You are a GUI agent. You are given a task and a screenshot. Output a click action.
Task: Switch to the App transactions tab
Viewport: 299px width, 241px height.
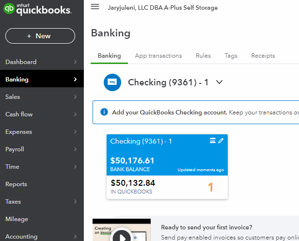(x=158, y=56)
